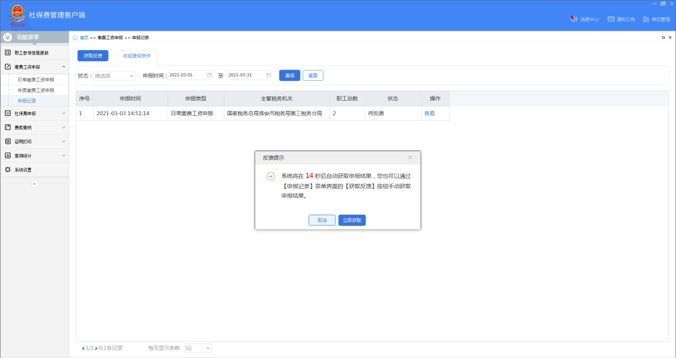
Task: Click 系统设置 gear icon
Action: pyautogui.click(x=8, y=170)
